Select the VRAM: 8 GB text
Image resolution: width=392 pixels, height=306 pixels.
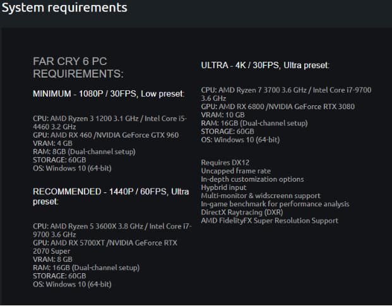coord(52,259)
